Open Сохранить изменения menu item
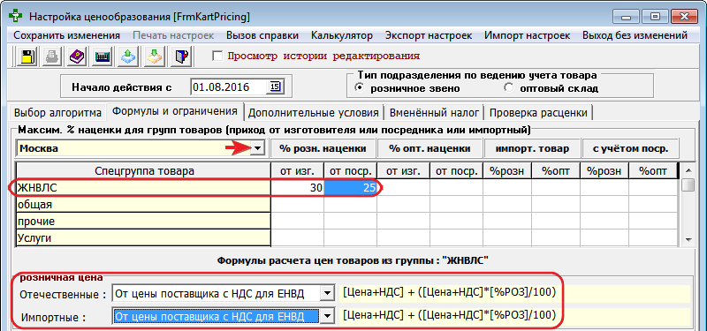 67,35
